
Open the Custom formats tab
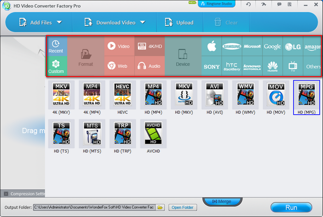[x=56, y=66]
